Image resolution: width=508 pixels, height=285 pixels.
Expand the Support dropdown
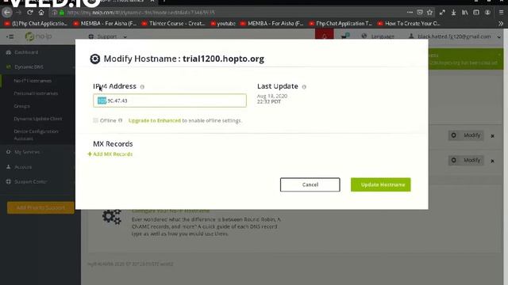point(108,36)
